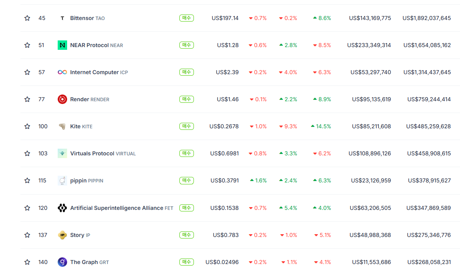Click the Internet Computer infinity logo
Image resolution: width=460 pixels, height=275 pixels.
click(x=62, y=72)
